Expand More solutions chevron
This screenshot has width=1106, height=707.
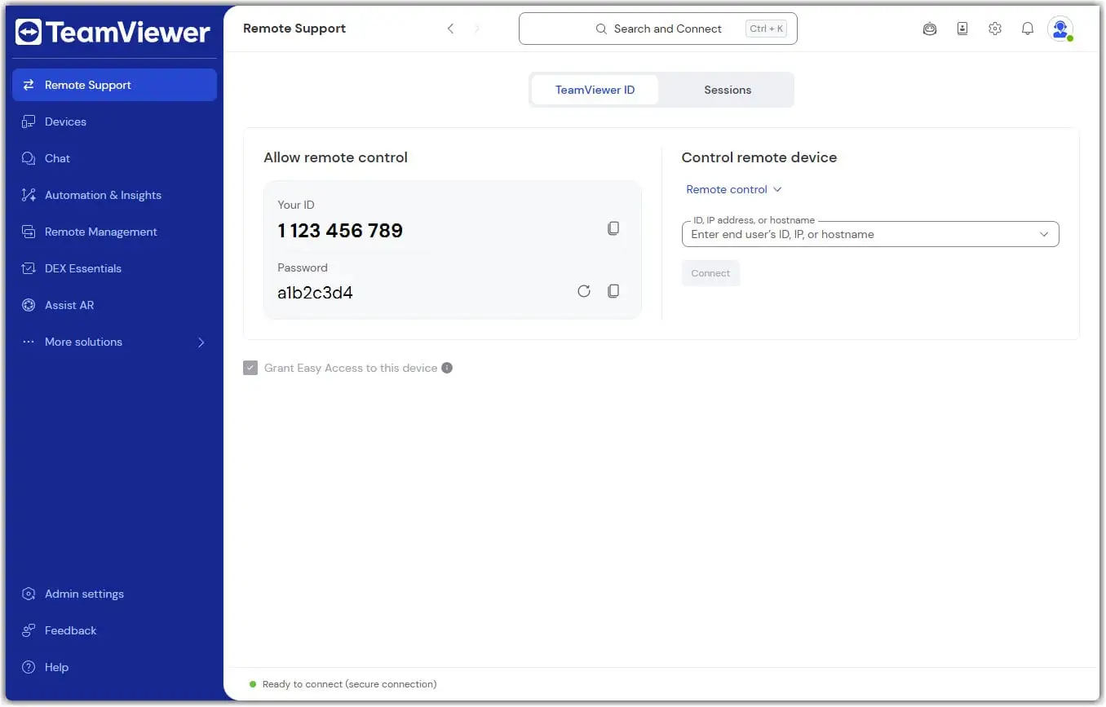click(x=201, y=342)
